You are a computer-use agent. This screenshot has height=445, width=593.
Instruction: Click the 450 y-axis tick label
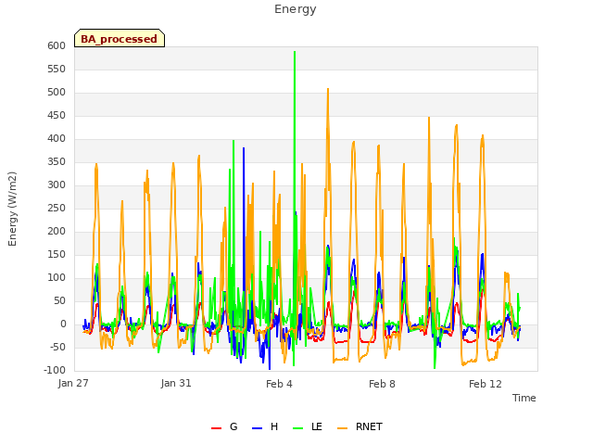point(57,115)
